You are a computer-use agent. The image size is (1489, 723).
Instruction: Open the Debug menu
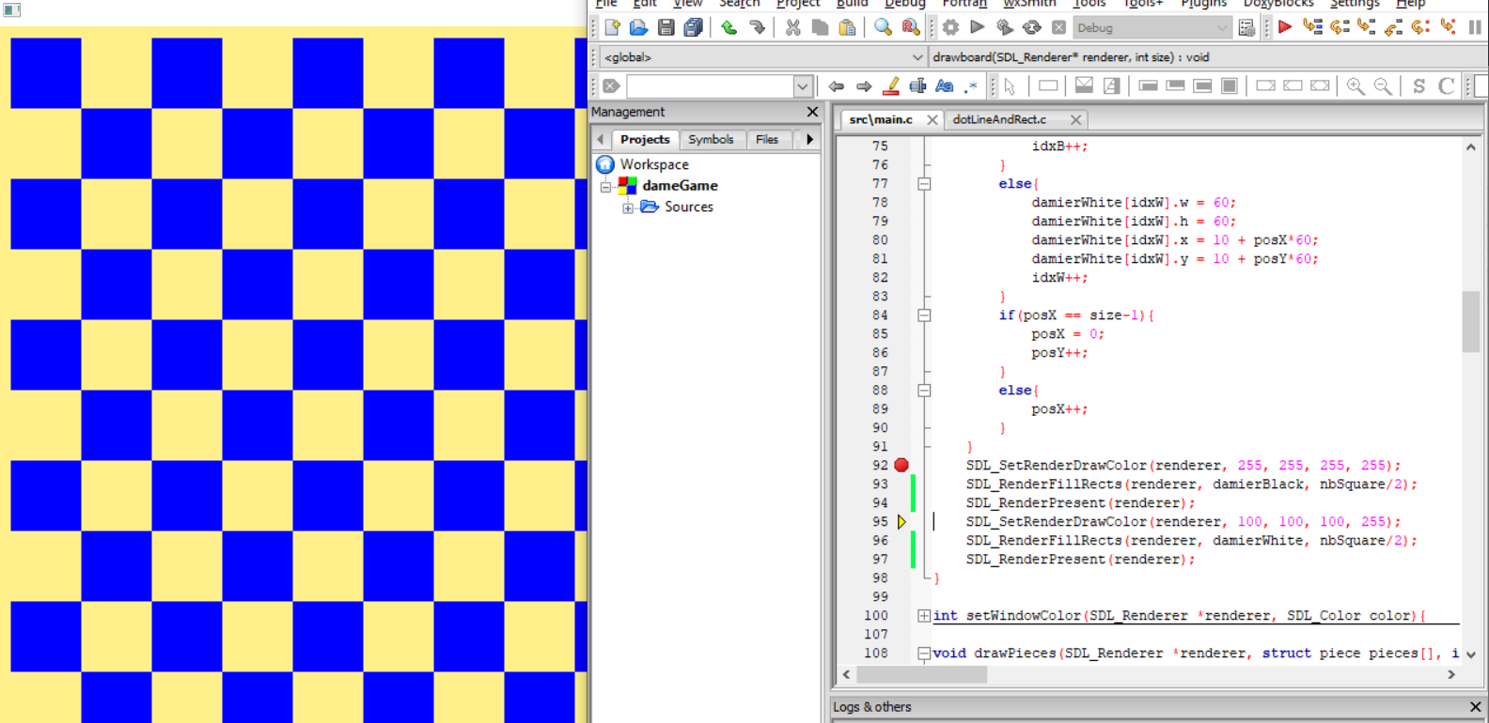point(904,4)
